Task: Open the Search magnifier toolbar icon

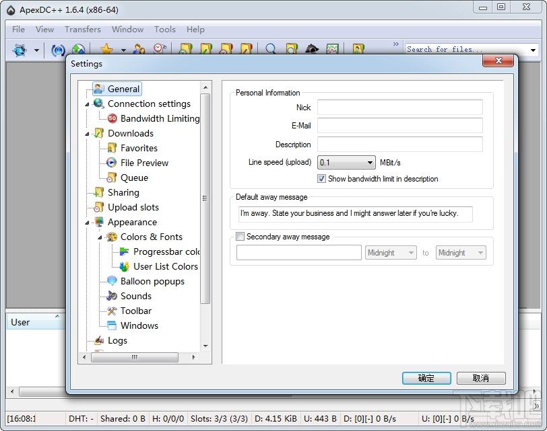Action: (271, 49)
